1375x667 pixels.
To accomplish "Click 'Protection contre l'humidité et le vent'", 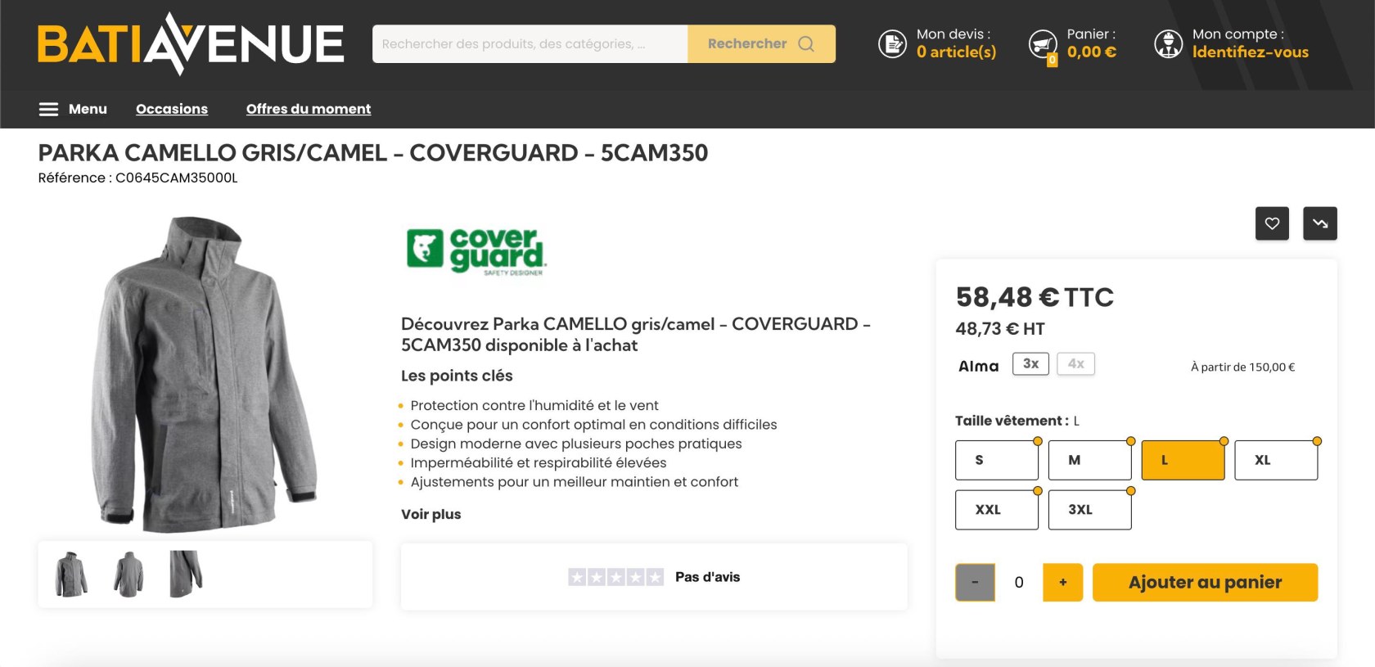I will pos(534,405).
